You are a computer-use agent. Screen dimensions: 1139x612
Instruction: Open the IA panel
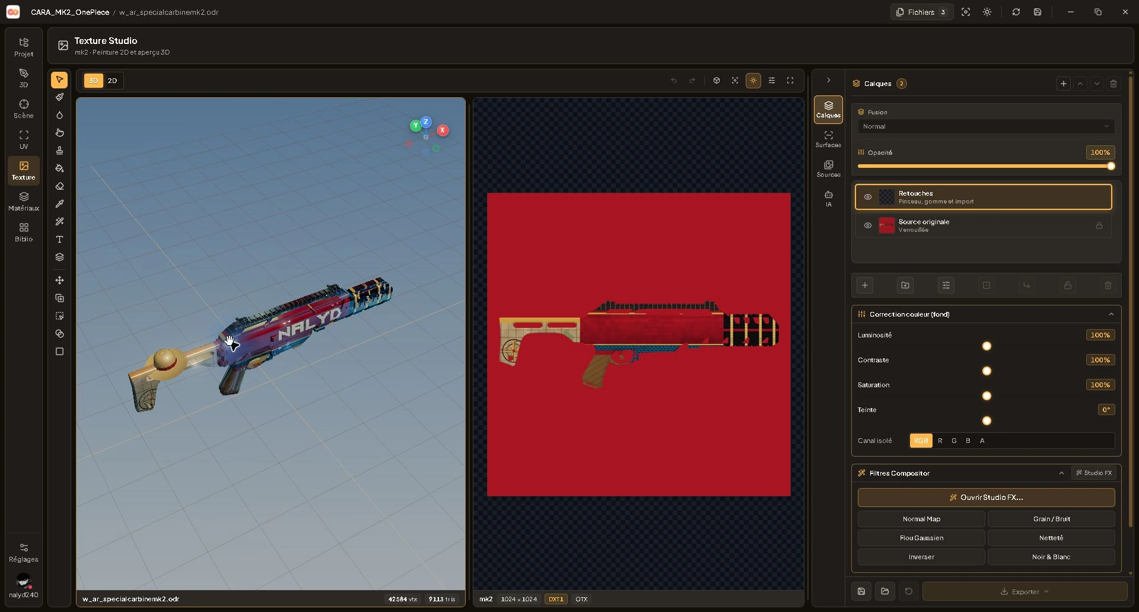(x=828, y=199)
